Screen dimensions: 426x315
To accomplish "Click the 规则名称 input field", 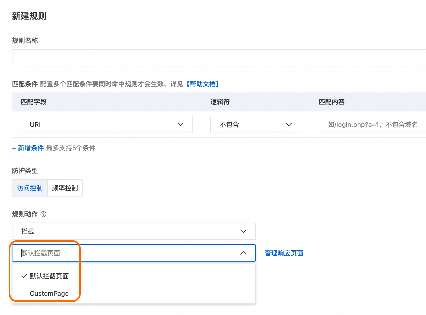I will (x=219, y=58).
